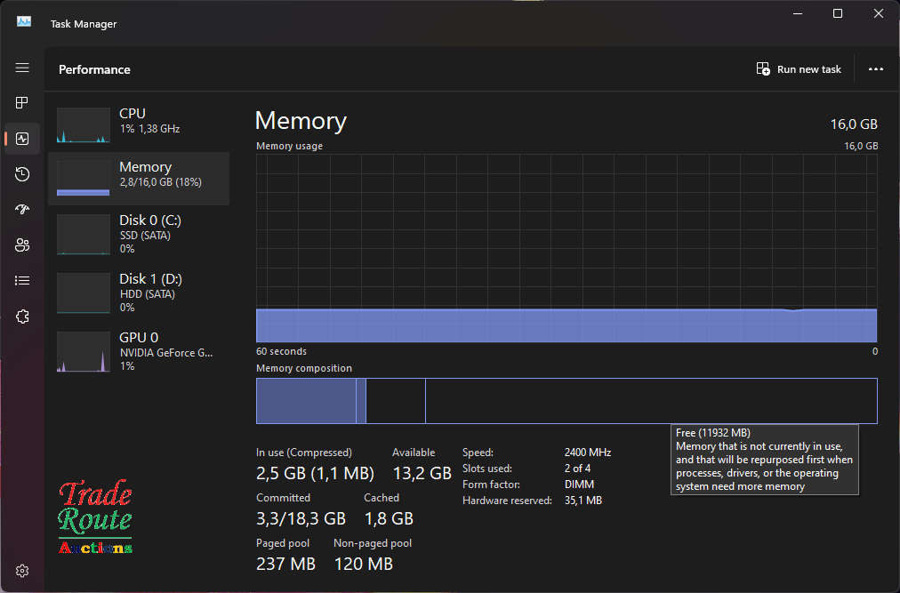Select the Memory performance entry
Screen dimensions: 900x593
click(x=138, y=179)
